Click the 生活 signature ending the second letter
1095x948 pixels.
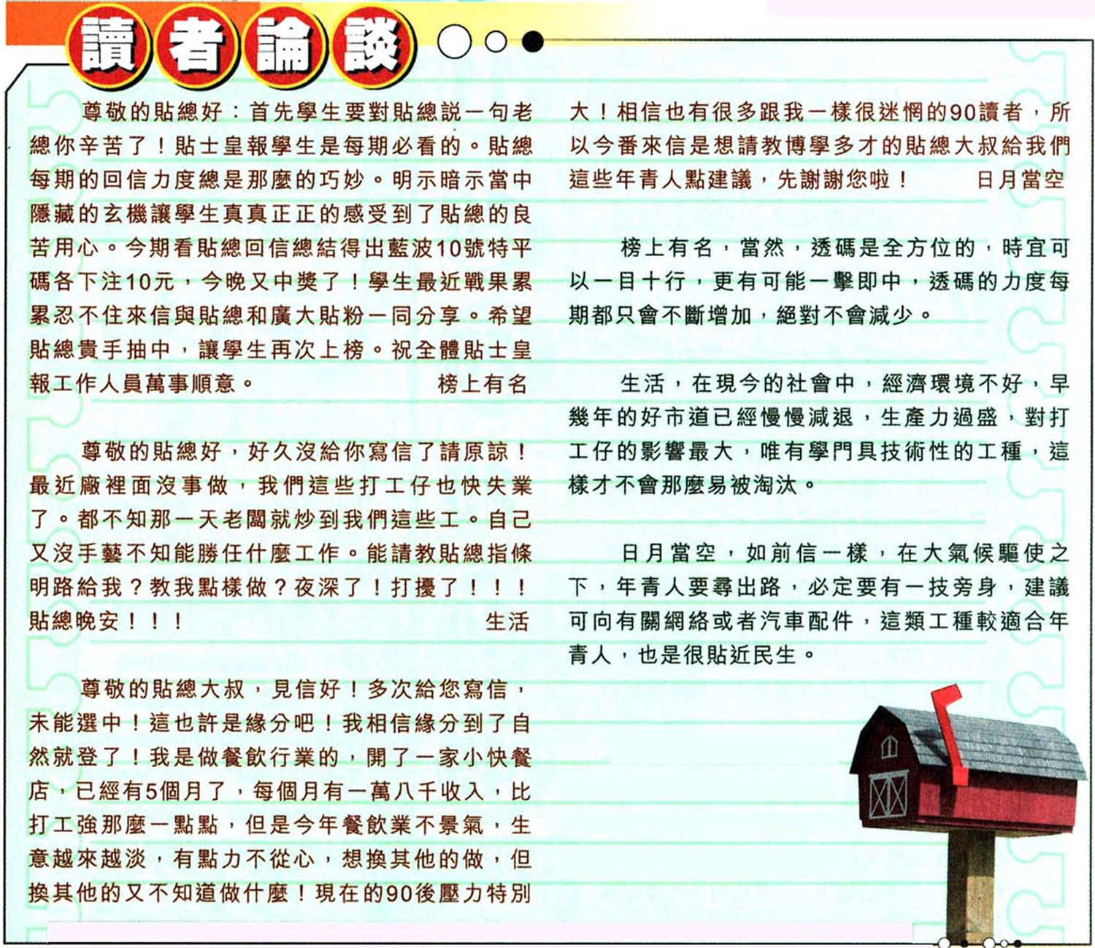pyautogui.click(x=507, y=622)
